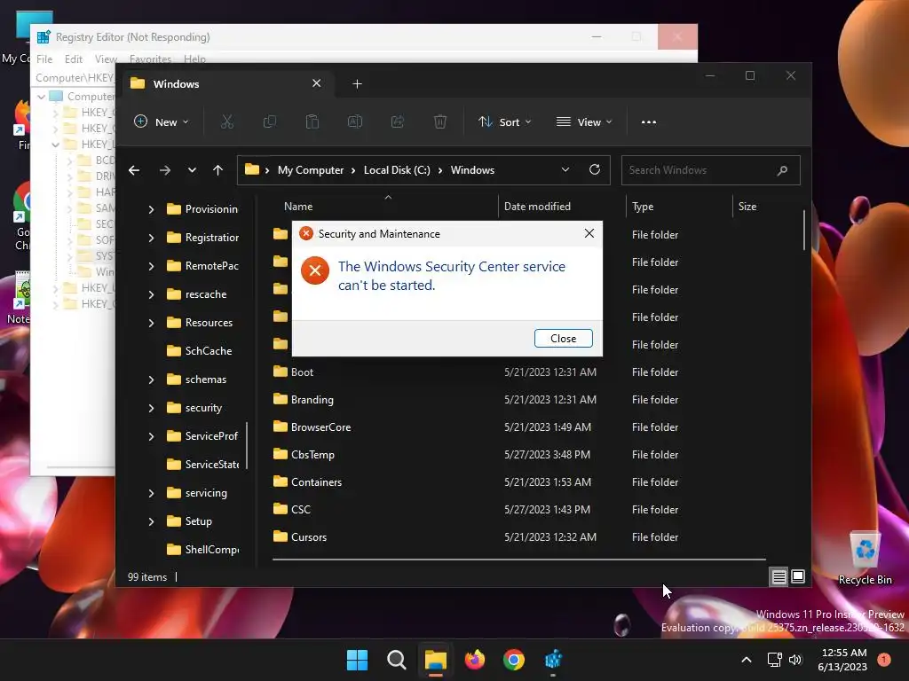Open the Windows Start menu
909x681 pixels.
click(x=357, y=660)
